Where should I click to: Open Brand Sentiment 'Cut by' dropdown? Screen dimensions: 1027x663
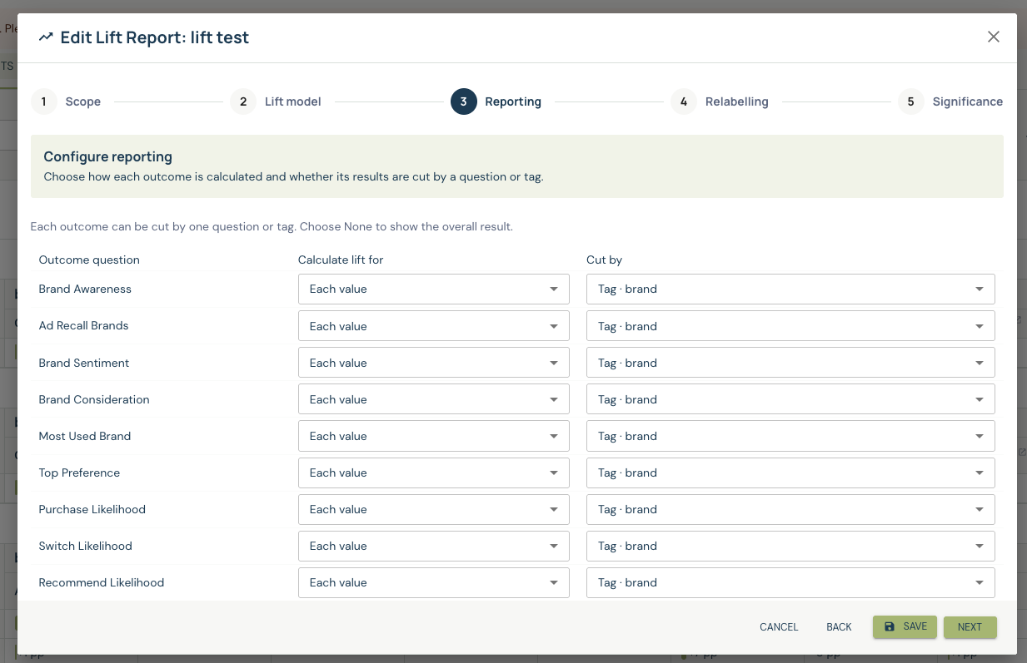790,363
